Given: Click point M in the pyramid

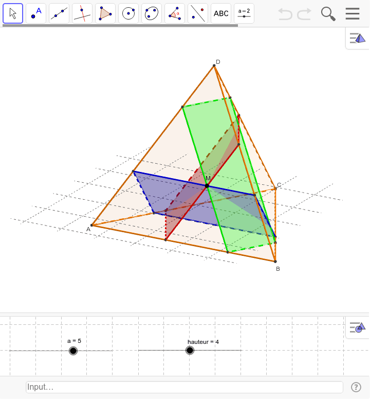Looking at the screenshot, I should 207,186.
